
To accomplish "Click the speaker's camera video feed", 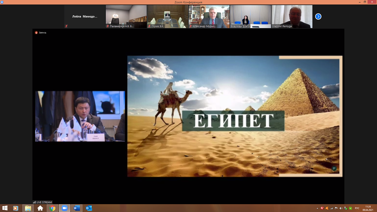I will [80, 116].
